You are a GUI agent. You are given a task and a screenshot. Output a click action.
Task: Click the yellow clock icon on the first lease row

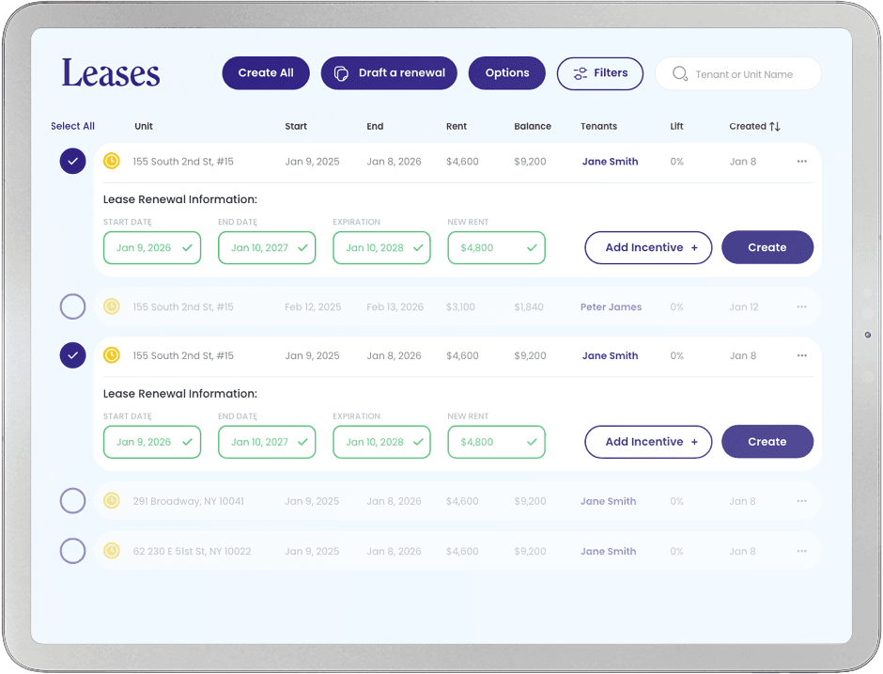coord(111,161)
